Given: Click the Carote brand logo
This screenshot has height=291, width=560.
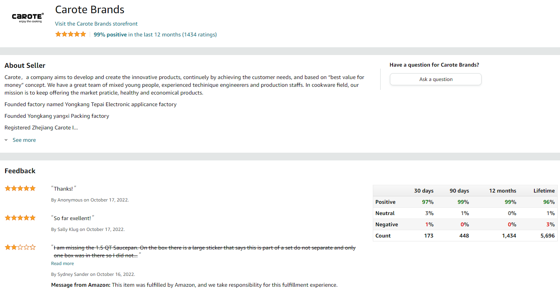Looking at the screenshot, I should 28,17.
